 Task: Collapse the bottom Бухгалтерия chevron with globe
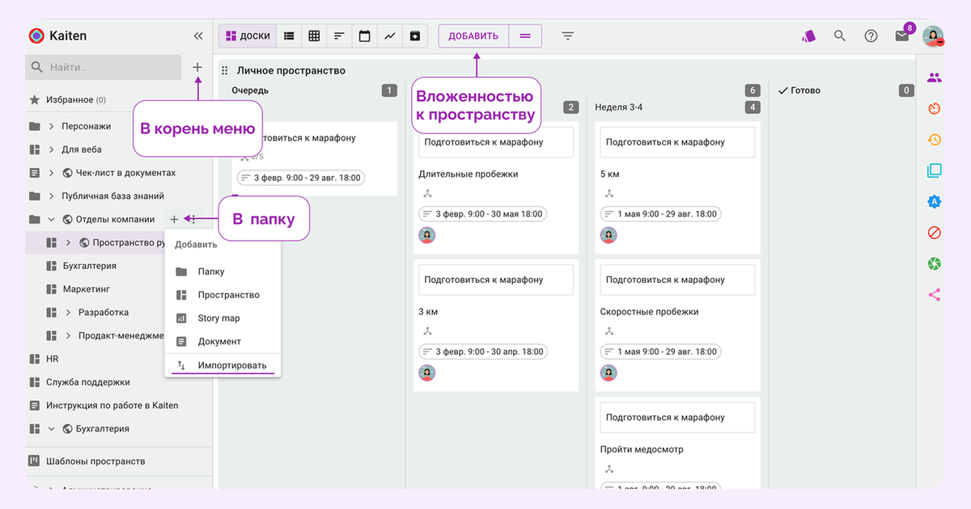(51, 428)
